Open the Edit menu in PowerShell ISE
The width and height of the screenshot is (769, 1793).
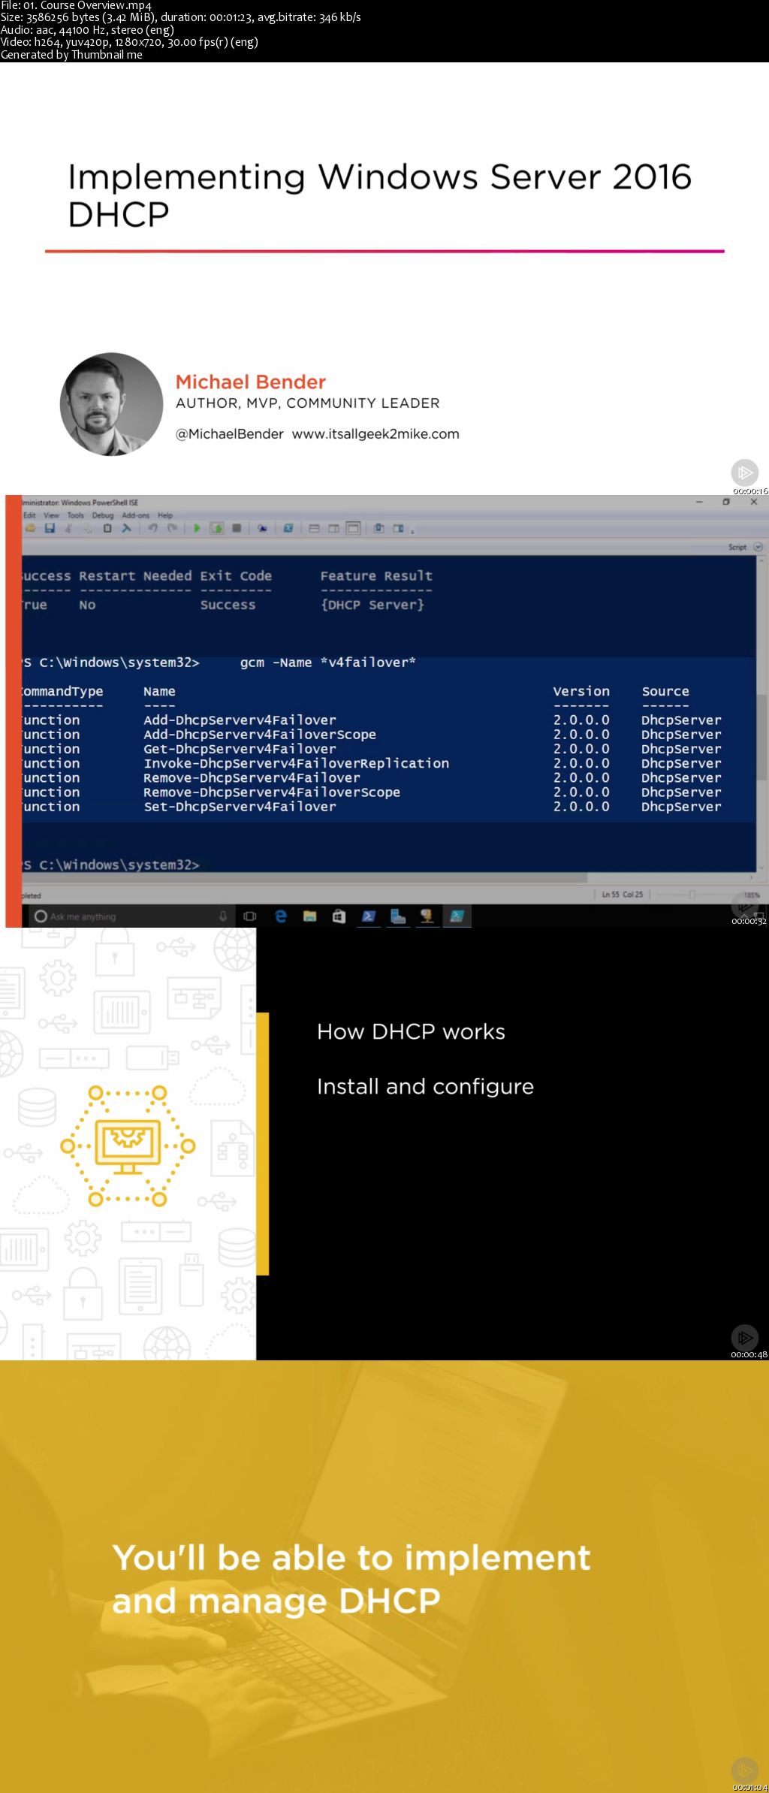[29, 515]
